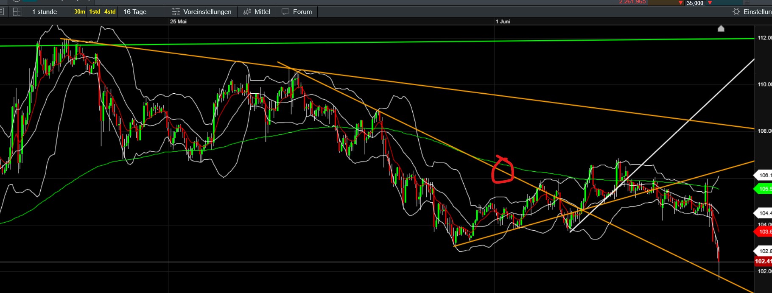Click the list icon in the toolbar

tap(2, 12)
